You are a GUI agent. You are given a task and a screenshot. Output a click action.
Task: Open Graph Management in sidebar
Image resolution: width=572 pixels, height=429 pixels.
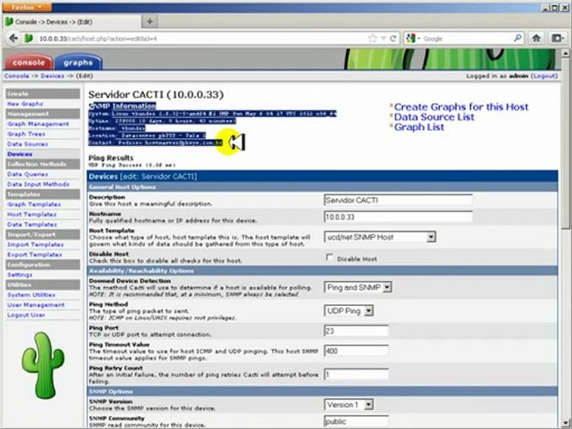click(38, 124)
